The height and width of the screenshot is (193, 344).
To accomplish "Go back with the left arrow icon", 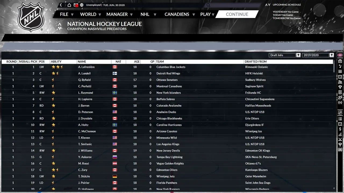I will click(61, 5).
